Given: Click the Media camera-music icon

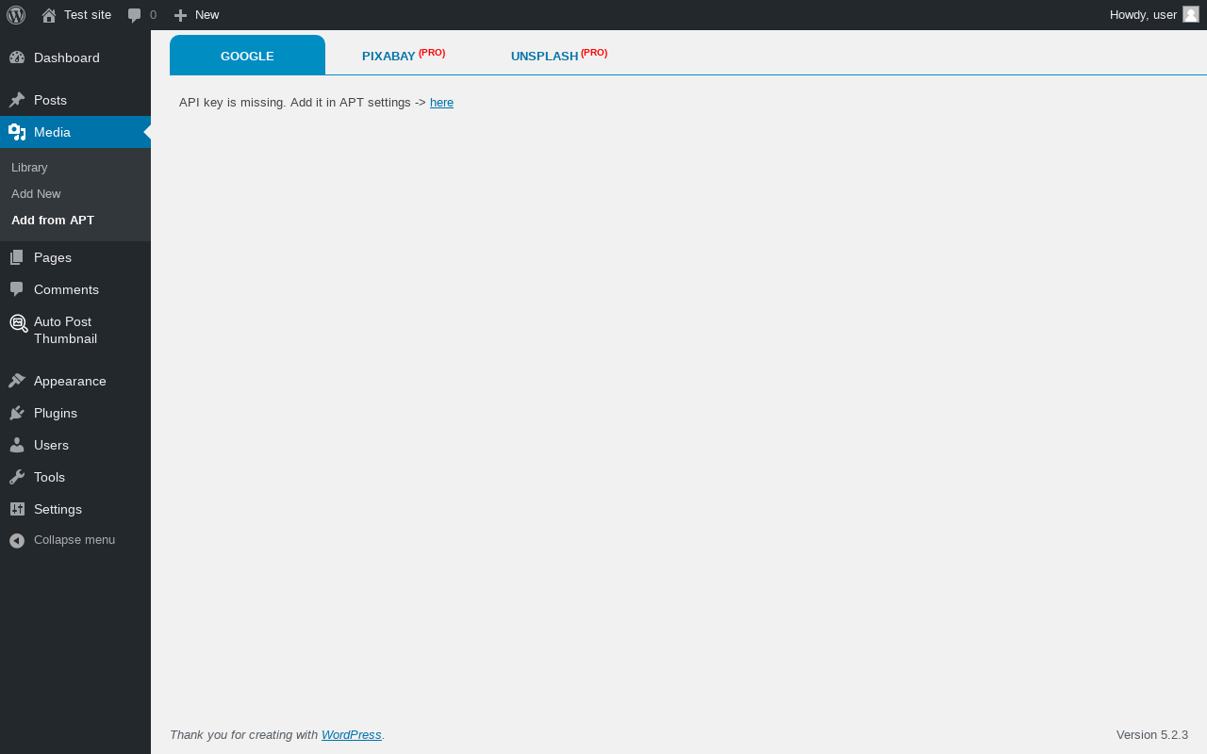Looking at the screenshot, I should (x=17, y=132).
